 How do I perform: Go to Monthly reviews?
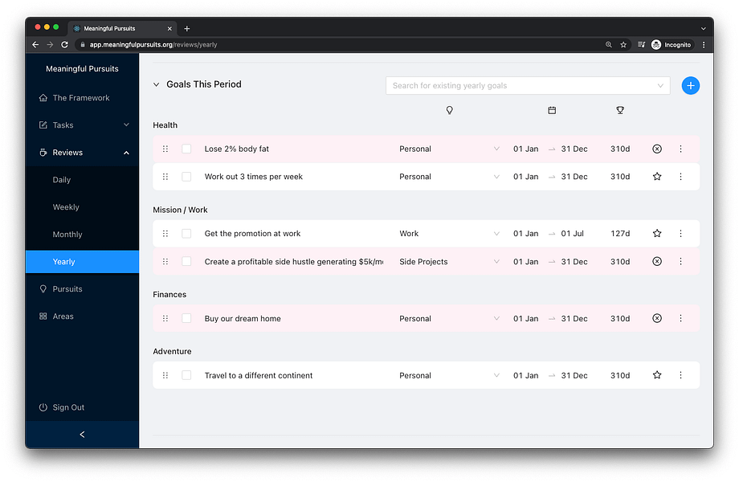coord(82,235)
